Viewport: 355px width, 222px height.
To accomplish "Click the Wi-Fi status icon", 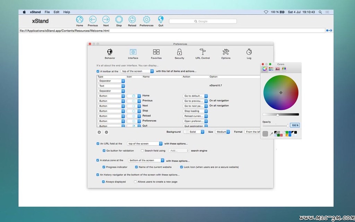I will 266,12.
